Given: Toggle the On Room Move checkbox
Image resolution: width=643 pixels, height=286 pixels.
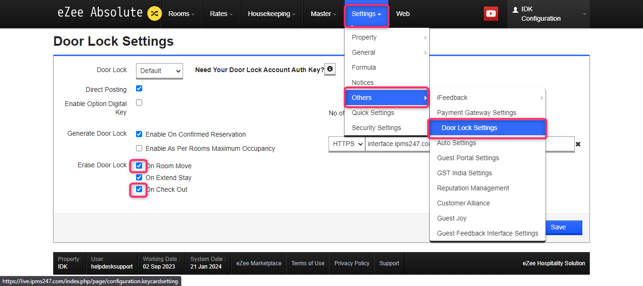Looking at the screenshot, I should coord(139,166).
